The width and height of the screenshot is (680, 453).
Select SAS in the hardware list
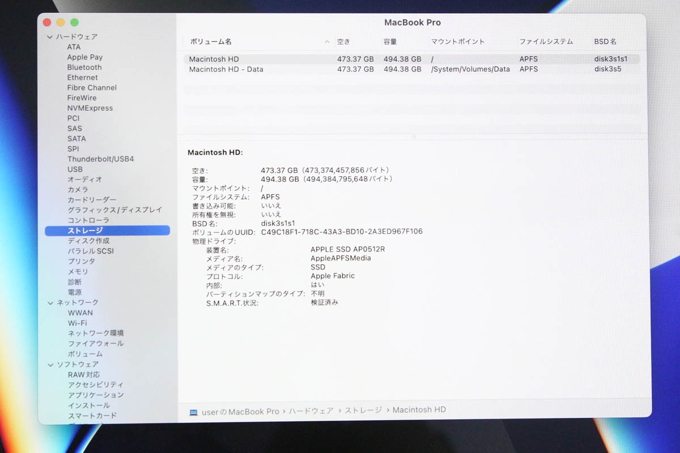(x=74, y=129)
